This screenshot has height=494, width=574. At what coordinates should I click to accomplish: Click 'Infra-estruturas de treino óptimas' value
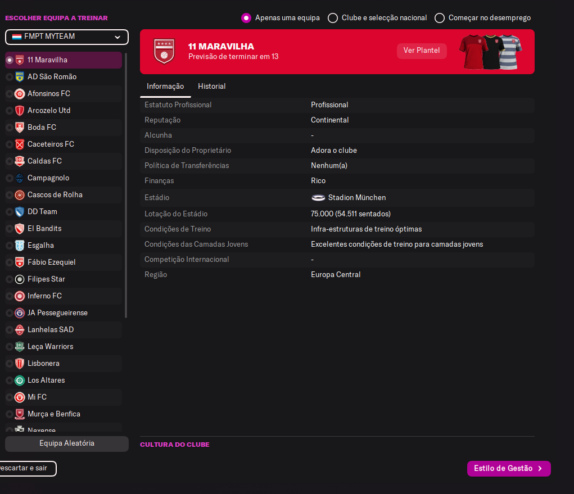[x=367, y=229]
